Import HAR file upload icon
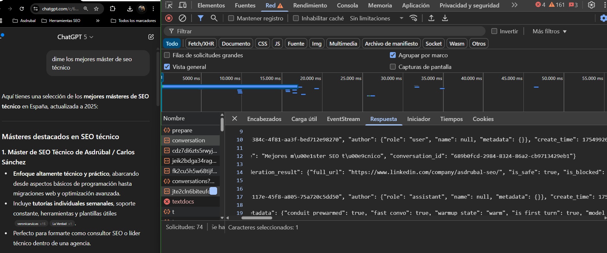The width and height of the screenshot is (607, 253). click(431, 18)
